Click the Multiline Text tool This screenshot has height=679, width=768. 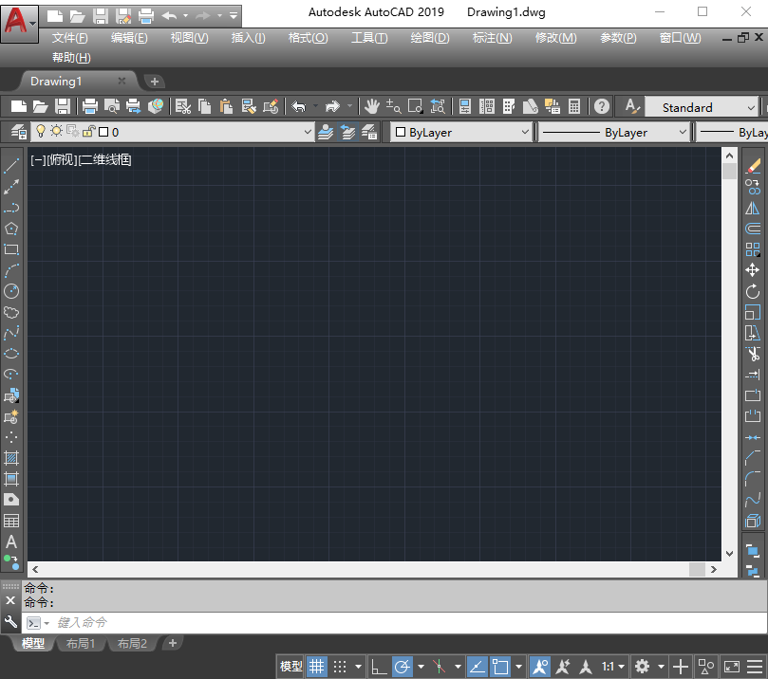coord(11,541)
